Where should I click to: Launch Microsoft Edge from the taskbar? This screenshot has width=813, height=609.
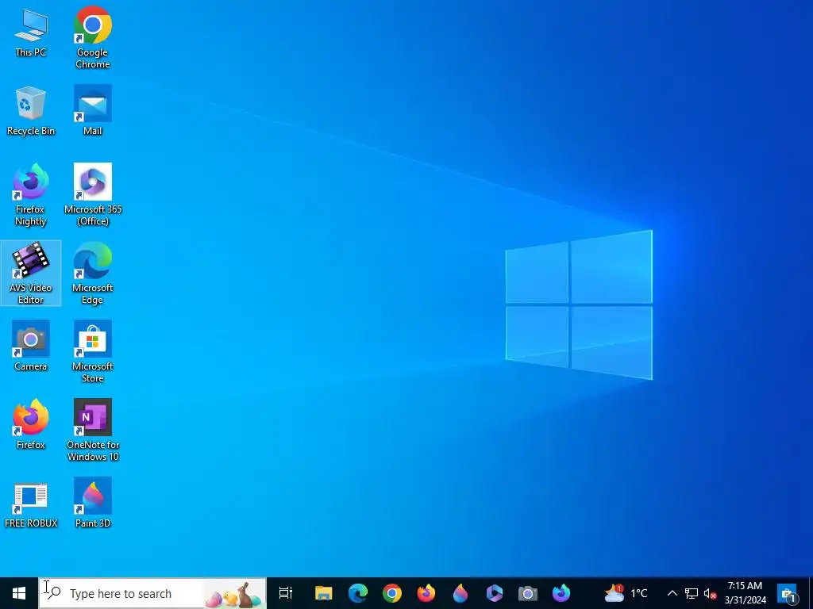(x=358, y=593)
